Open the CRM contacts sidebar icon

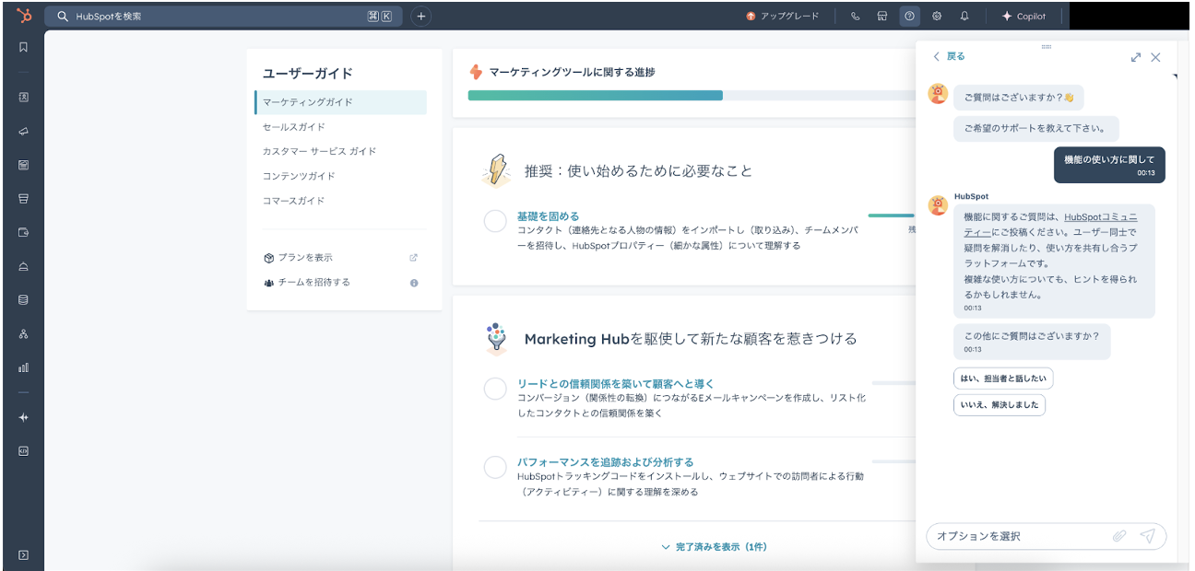pyautogui.click(x=24, y=97)
